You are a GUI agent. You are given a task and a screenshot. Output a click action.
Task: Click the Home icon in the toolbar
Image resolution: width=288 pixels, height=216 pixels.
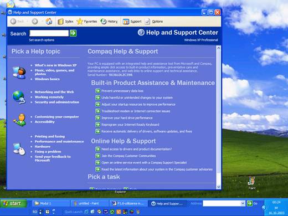pyautogui.click(x=49, y=22)
